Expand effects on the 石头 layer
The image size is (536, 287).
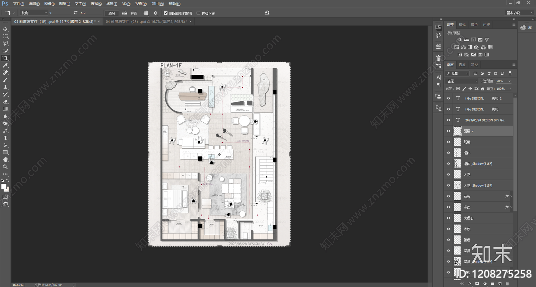point(511,196)
